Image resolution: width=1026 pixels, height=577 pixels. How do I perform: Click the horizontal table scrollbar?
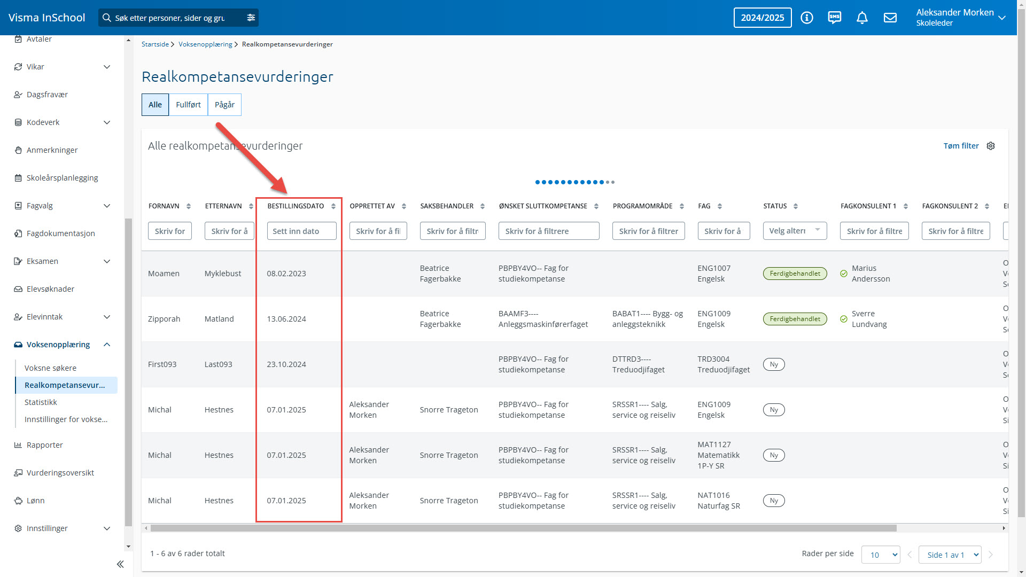tap(524, 528)
